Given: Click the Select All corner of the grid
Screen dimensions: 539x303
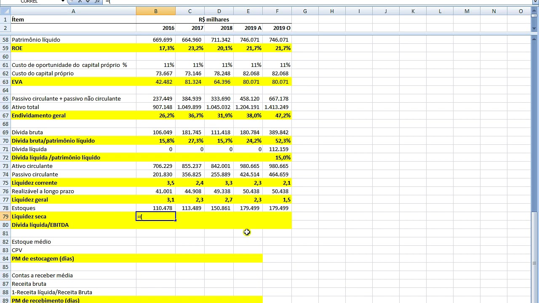Looking at the screenshot, I should tap(5, 11).
